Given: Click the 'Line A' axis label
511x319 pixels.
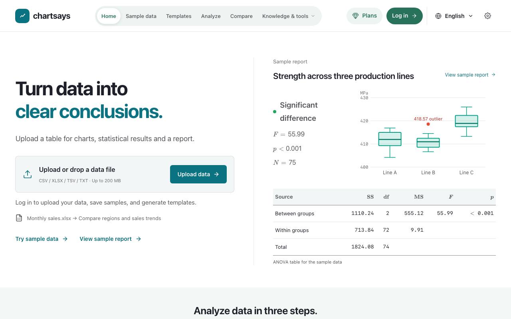Looking at the screenshot, I should 390,173.
